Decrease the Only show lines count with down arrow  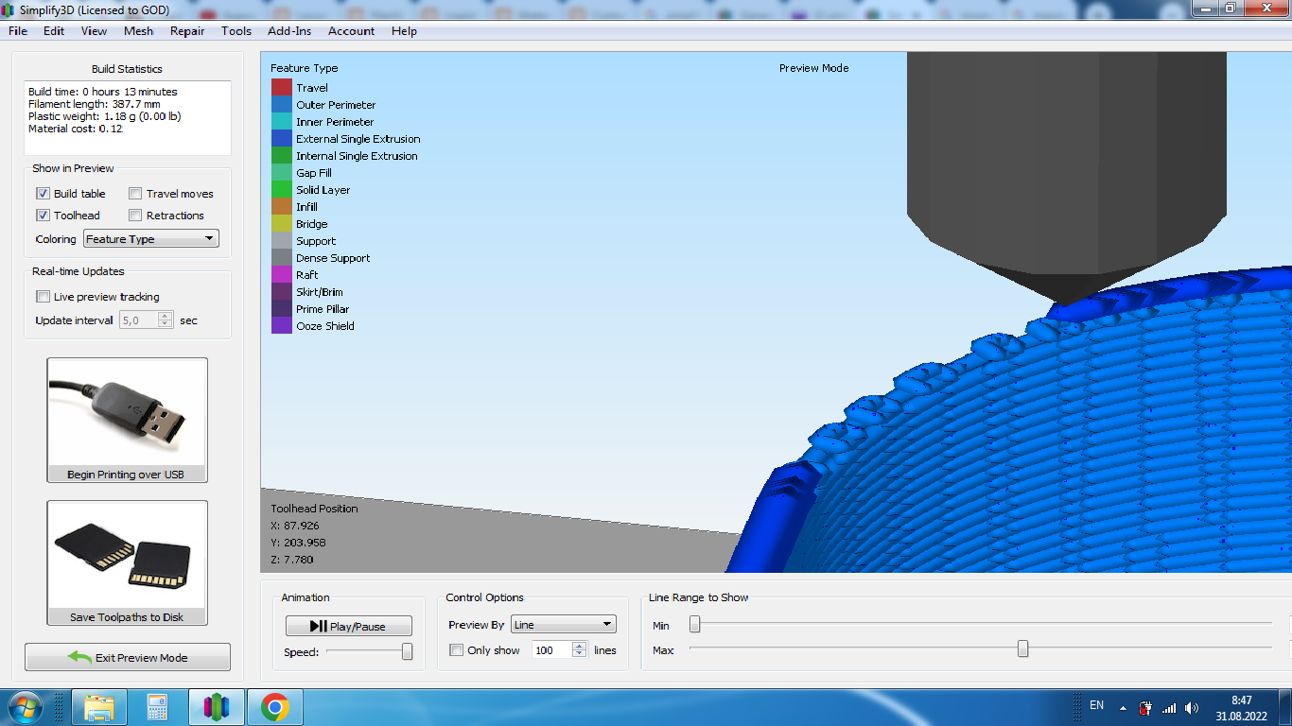(580, 655)
